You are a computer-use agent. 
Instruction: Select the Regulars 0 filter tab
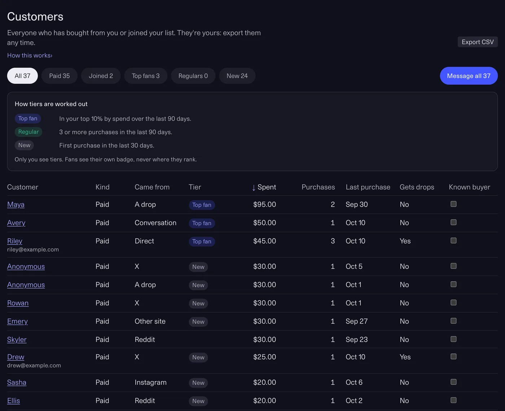[x=193, y=76]
